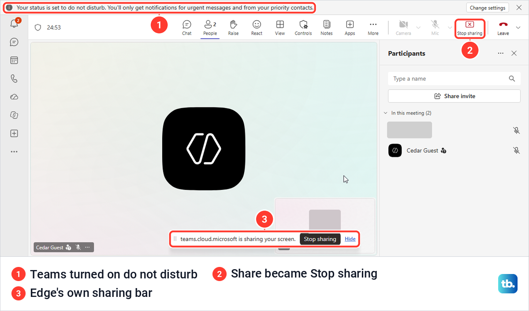Open More actions in the toolbar
The width and height of the screenshot is (529, 311).
pos(373,28)
